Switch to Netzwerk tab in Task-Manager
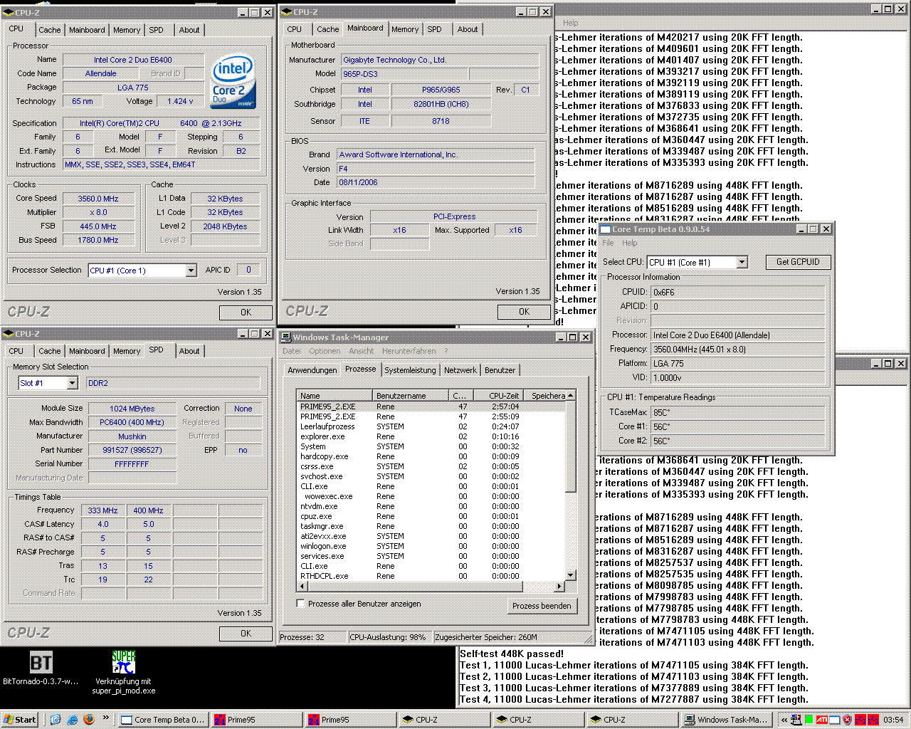Screen dimensions: 911x729 [x=460, y=370]
